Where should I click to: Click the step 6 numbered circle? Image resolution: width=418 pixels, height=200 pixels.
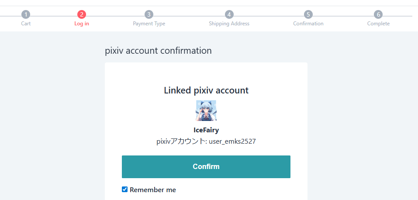pyautogui.click(x=378, y=14)
